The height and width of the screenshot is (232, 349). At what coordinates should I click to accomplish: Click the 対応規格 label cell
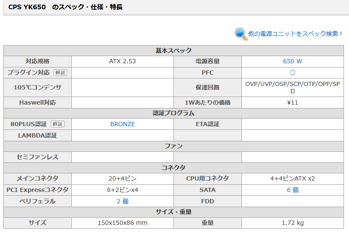[38, 61]
